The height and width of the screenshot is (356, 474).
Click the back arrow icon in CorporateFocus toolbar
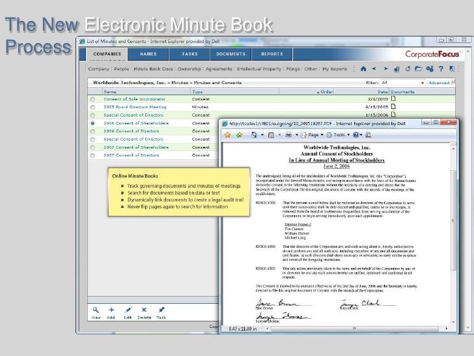[374, 68]
